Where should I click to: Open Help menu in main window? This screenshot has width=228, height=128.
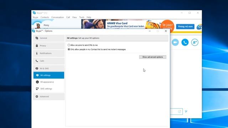[x=89, y=17]
